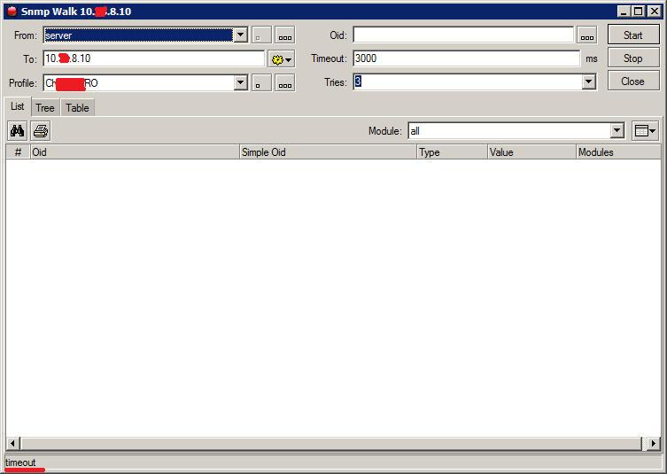Switch to the List tab
The width and height of the screenshot is (667, 474).
18,106
